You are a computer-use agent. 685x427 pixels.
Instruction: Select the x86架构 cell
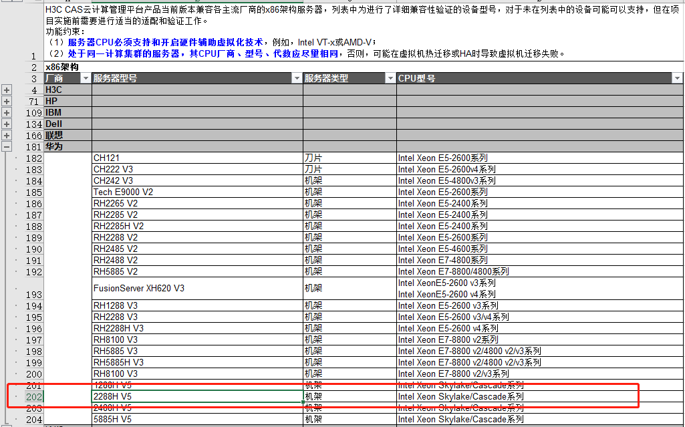[67, 67]
